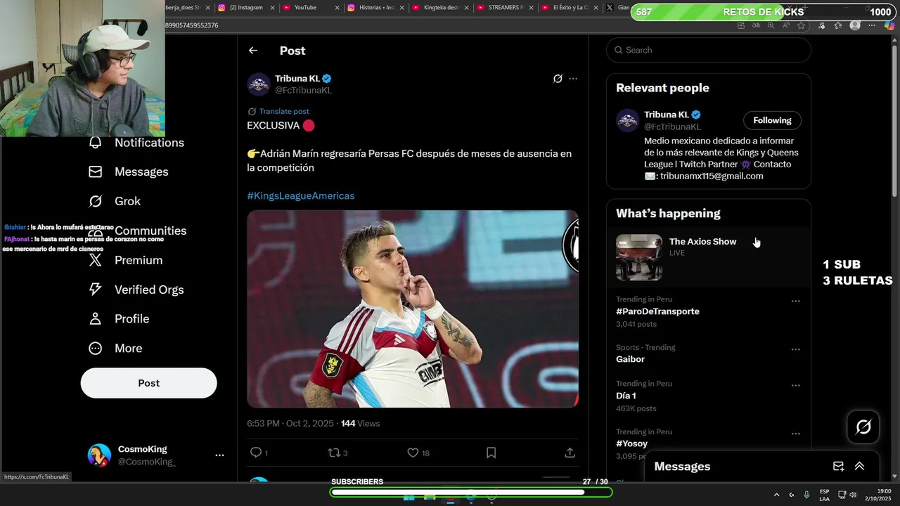Click the share post icon

tap(570, 453)
